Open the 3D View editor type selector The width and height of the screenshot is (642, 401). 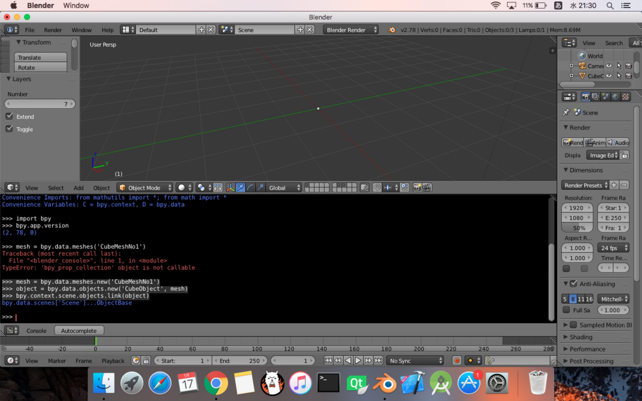tap(13, 187)
